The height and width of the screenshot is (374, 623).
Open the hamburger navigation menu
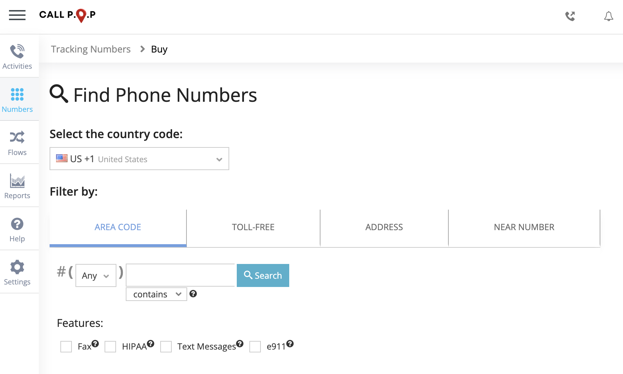click(x=17, y=15)
